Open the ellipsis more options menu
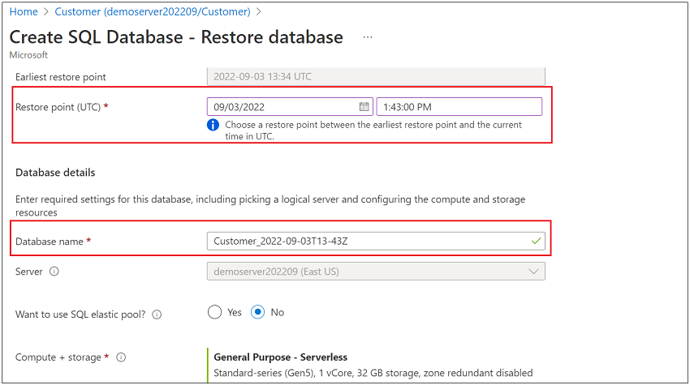This screenshot has width=690, height=385. (368, 37)
